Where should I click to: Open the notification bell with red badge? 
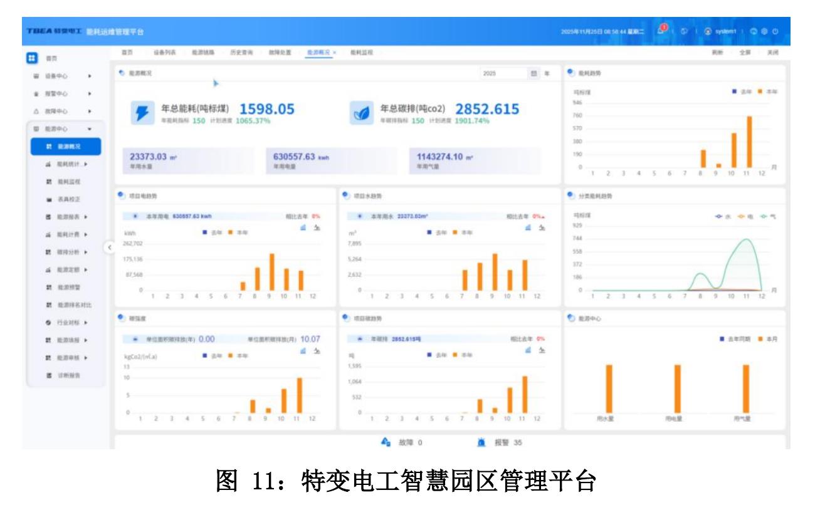click(661, 31)
